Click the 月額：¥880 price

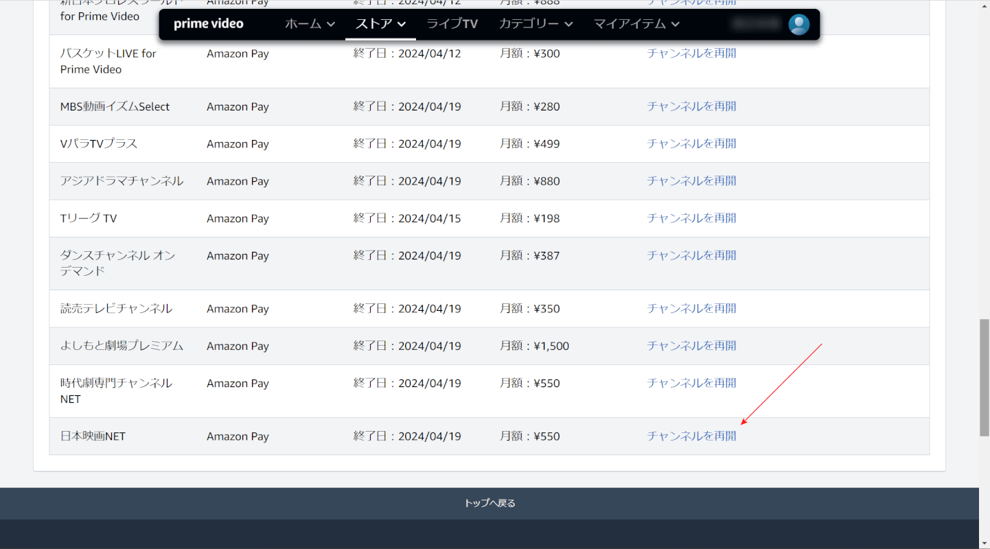coord(530,181)
